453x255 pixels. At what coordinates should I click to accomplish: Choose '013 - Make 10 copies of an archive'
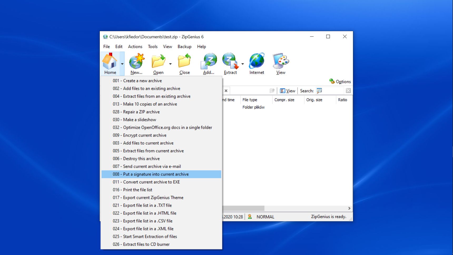click(x=161, y=104)
